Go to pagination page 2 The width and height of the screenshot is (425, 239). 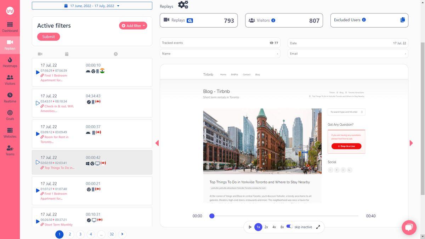click(70, 234)
